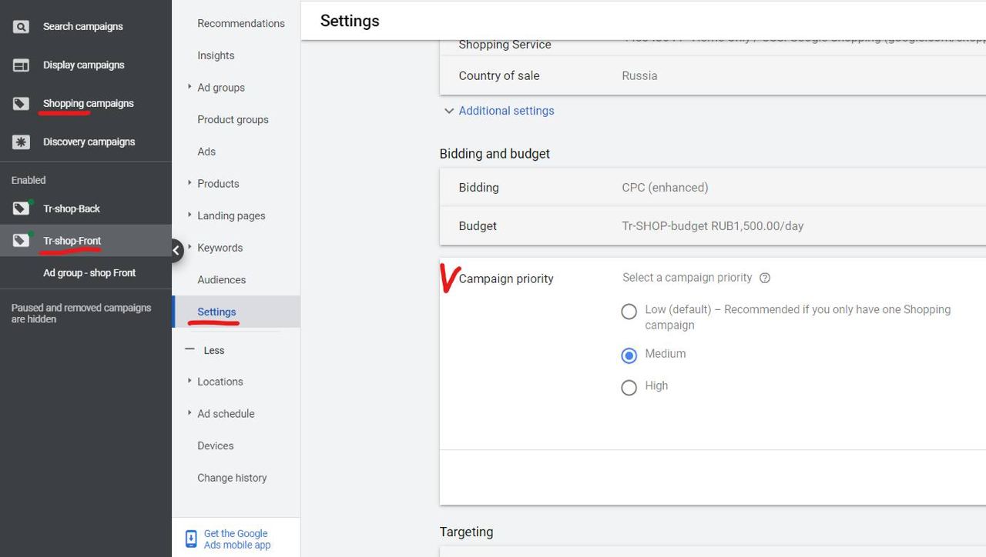
Task: Choose High campaign priority
Action: 629,388
